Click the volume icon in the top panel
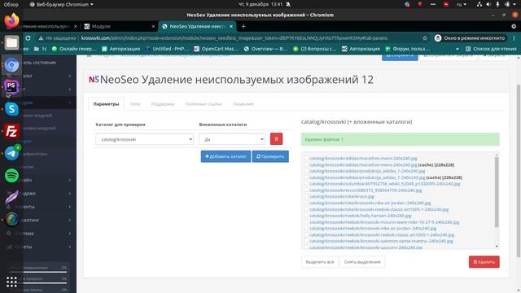Viewport: 521px width, 293px height. point(488,4)
